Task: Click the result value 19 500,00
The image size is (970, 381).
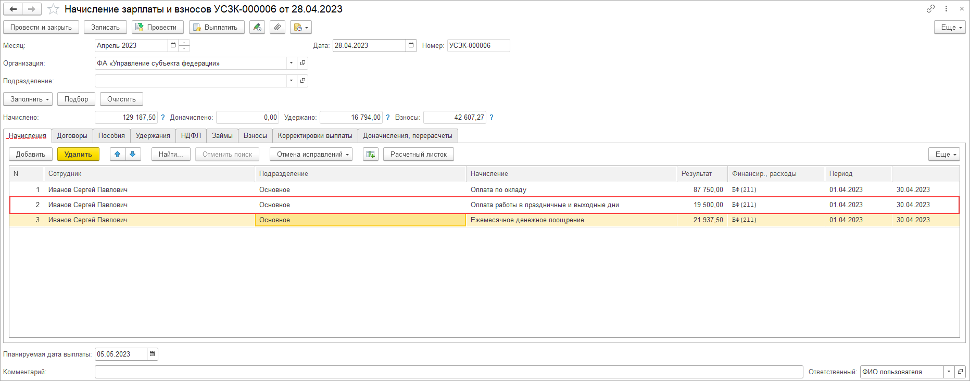Action: [x=708, y=205]
